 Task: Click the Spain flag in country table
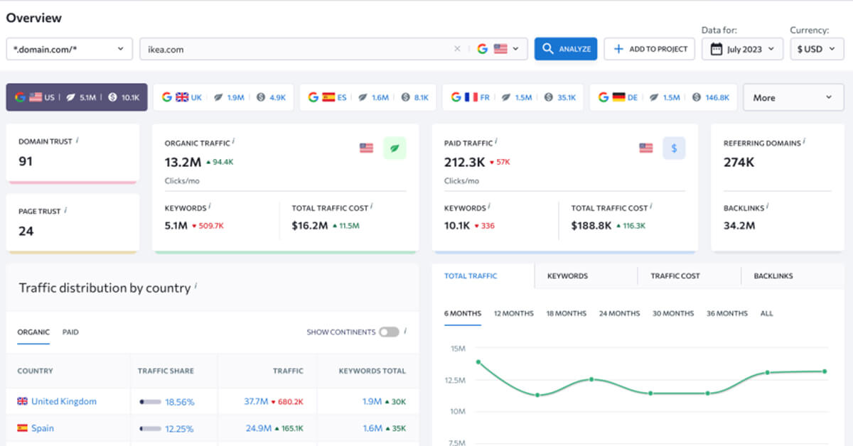pyautogui.click(x=22, y=428)
